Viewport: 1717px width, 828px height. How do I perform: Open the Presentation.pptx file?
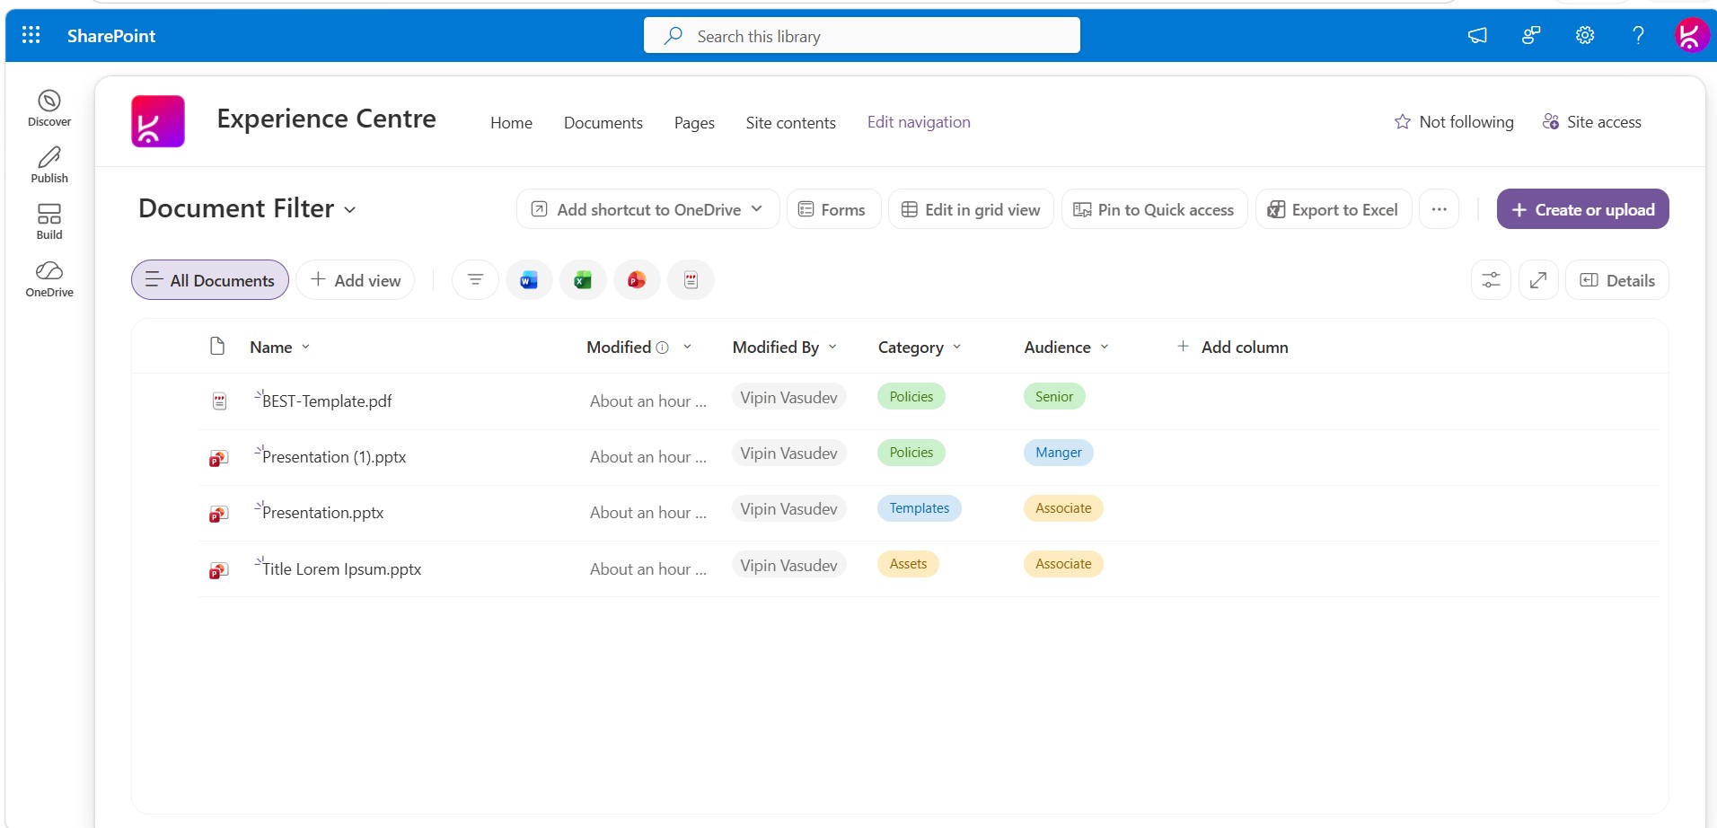tap(322, 513)
